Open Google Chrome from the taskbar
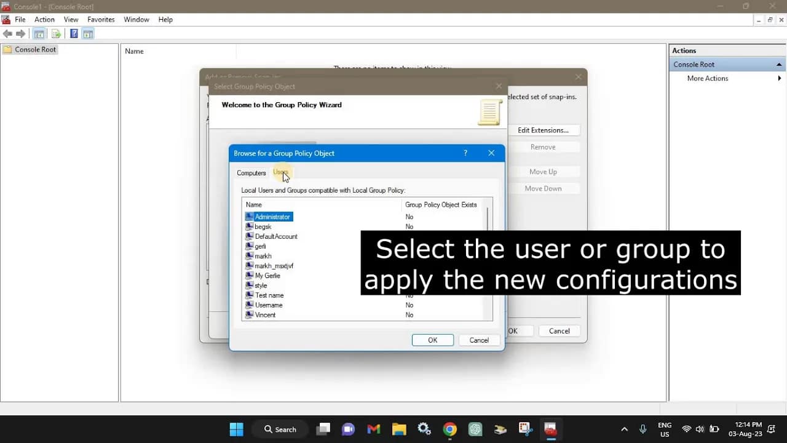Image resolution: width=787 pixels, height=443 pixels. (x=449, y=429)
